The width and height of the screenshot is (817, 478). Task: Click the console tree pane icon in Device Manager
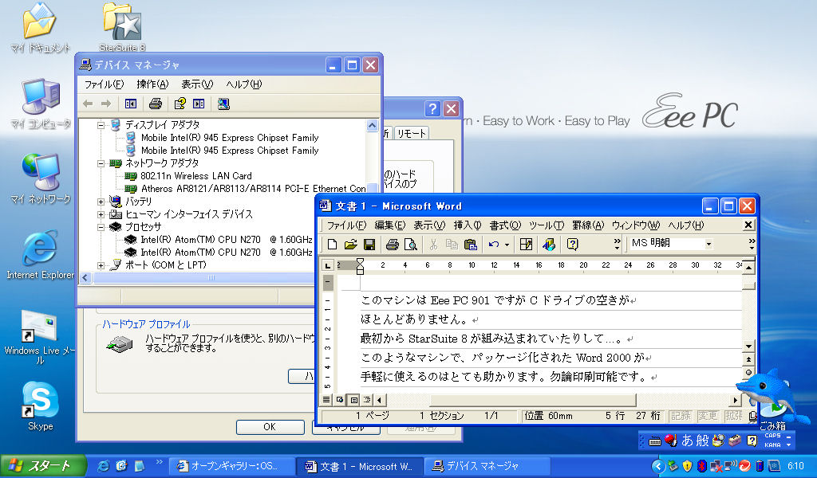[131, 104]
